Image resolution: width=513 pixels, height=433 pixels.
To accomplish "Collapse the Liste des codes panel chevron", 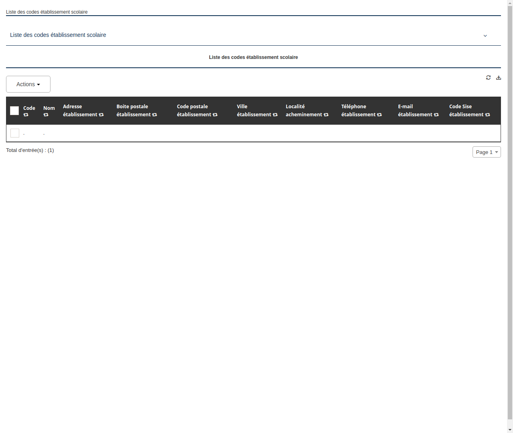I will (x=485, y=36).
